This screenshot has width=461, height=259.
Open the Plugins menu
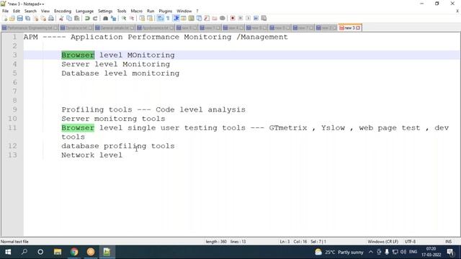165,11
